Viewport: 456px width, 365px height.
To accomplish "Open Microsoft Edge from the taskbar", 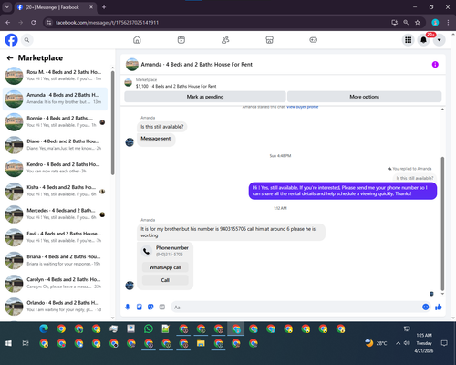I will tap(44, 328).
